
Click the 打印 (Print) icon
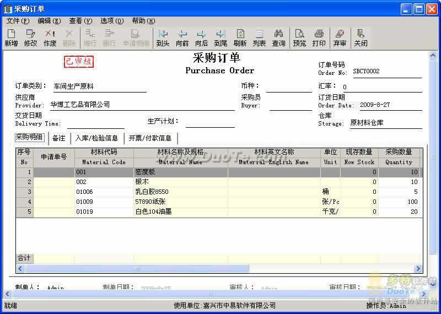(319, 38)
